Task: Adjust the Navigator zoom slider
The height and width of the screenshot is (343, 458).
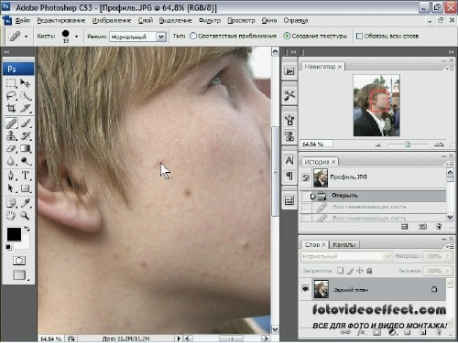Action: point(408,145)
